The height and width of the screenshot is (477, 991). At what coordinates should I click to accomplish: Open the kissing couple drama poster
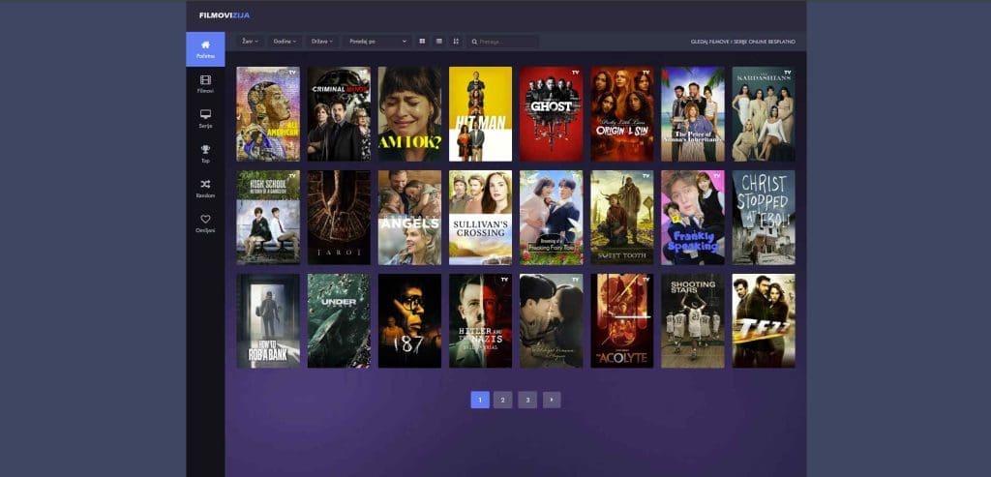click(x=552, y=321)
